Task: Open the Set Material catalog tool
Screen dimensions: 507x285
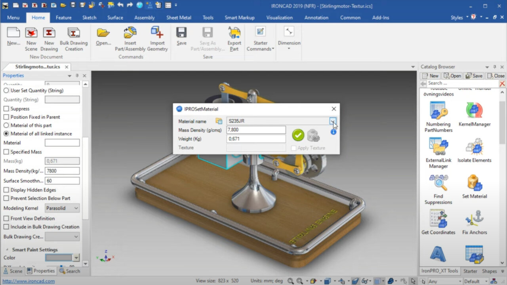Action: coord(474,183)
